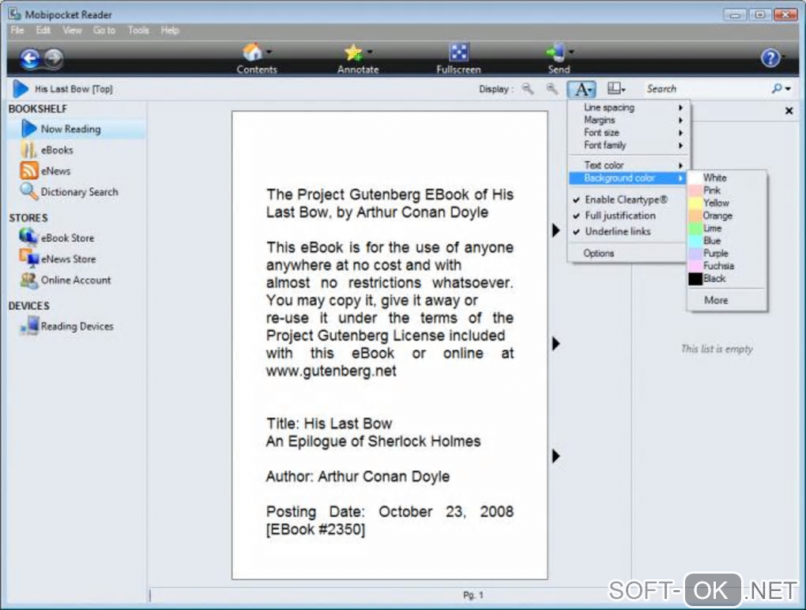Open the Contents house icon
The image size is (806, 610).
[x=252, y=52]
